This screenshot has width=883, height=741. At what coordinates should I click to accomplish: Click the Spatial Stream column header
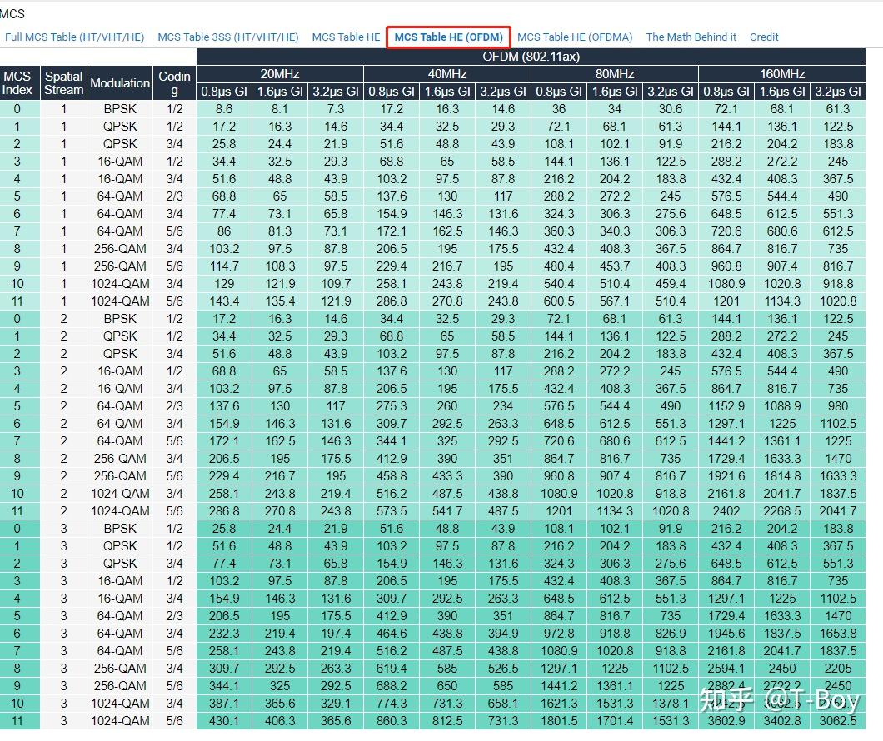(63, 82)
